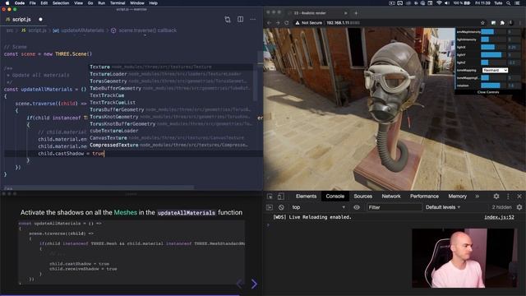
Task: Show the console sidebar icon
Action: pos(270,207)
